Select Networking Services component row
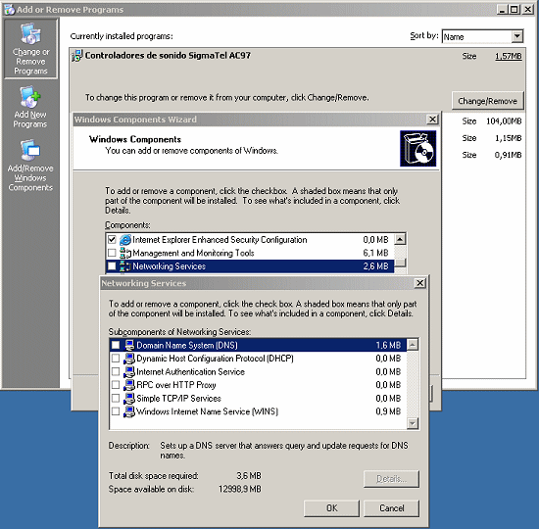The image size is (539, 529). coord(250,266)
